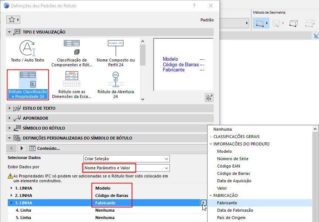Click the property picker arrow on 3. LINHA
The image size is (319, 222).
[x=203, y=203]
